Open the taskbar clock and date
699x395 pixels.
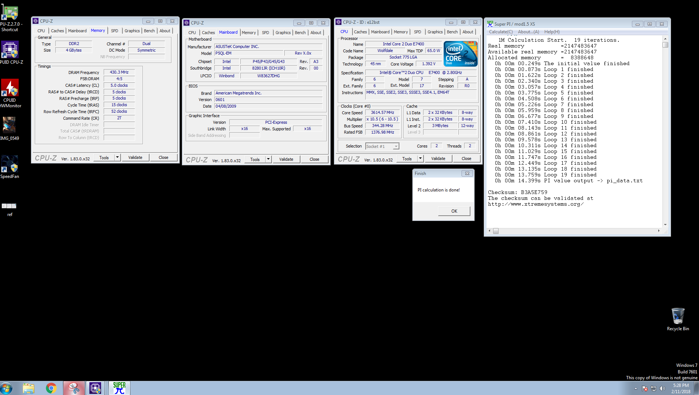click(681, 388)
